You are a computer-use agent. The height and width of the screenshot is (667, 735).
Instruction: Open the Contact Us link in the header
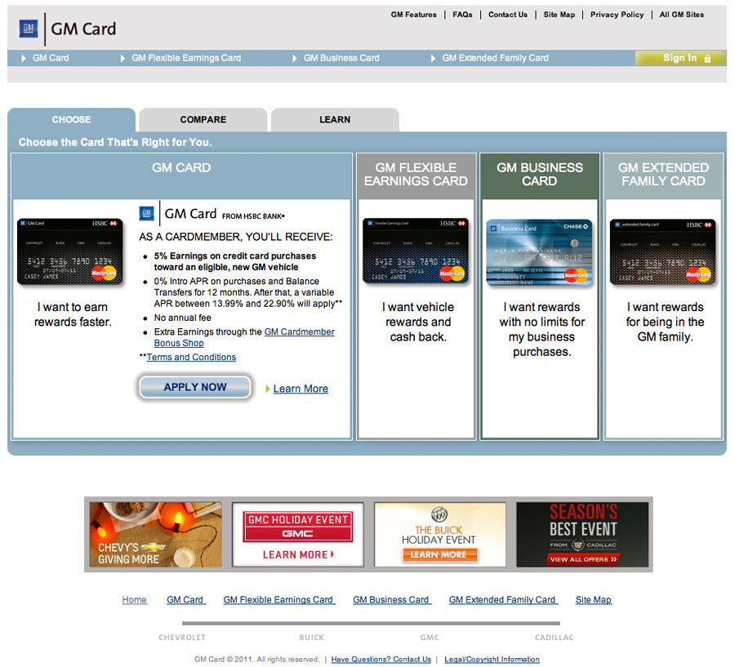508,15
